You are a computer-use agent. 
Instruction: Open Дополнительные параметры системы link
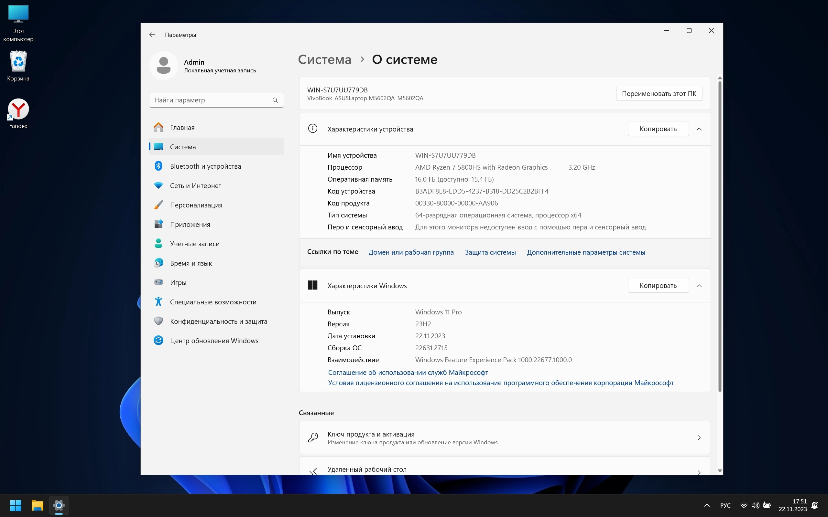tap(586, 252)
